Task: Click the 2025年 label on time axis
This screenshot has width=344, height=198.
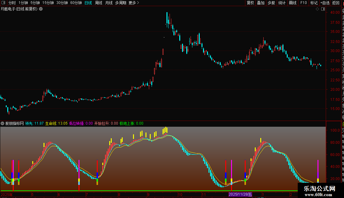Action: (x=7, y=194)
